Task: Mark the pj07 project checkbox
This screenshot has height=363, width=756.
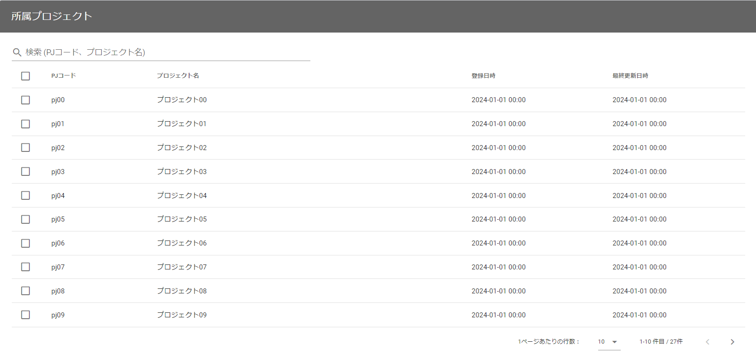Action: (26, 267)
